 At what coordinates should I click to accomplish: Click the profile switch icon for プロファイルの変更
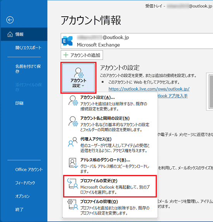(x=73, y=184)
